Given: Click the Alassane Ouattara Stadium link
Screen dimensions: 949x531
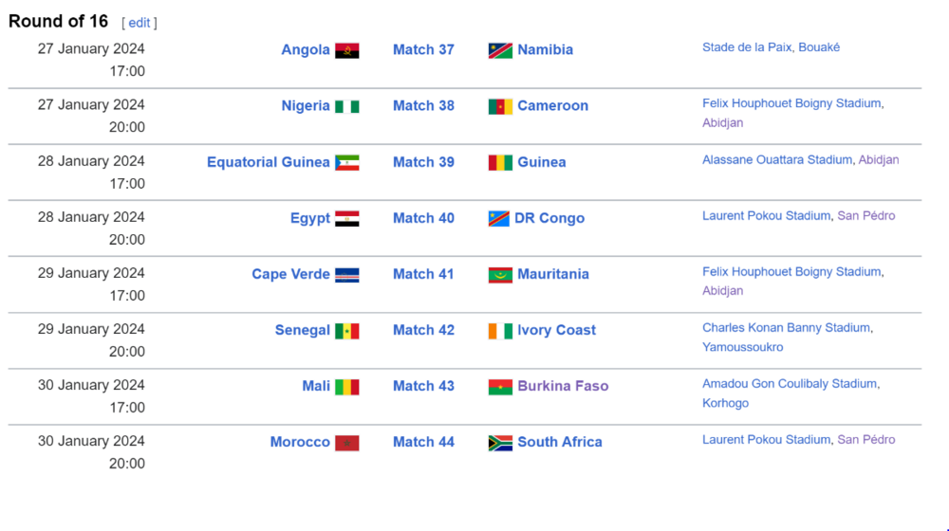Looking at the screenshot, I should point(777,159).
